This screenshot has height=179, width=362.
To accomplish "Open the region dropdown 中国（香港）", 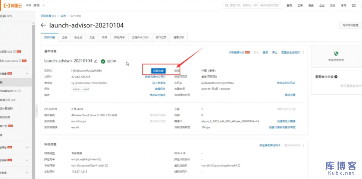I will tap(35, 5).
